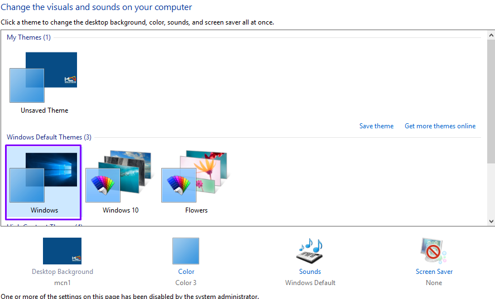Viewport: 495px width, 299px height.
Task: Open the Screen Saver icon
Action: point(434,250)
